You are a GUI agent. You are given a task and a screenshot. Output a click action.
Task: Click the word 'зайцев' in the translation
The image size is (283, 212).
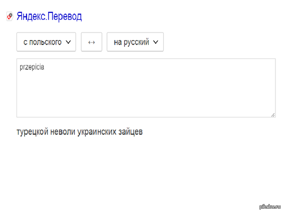coord(130,131)
